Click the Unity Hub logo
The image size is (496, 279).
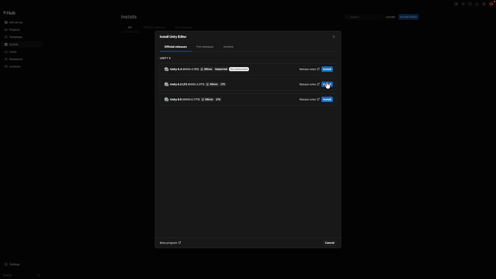tap(9, 13)
